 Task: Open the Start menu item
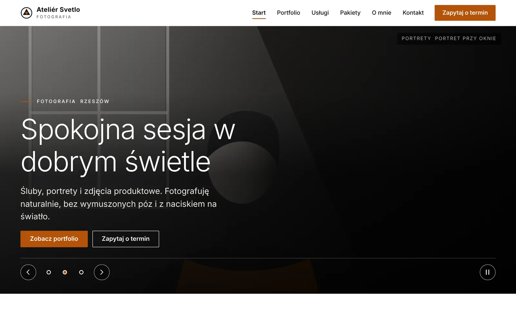click(x=259, y=13)
